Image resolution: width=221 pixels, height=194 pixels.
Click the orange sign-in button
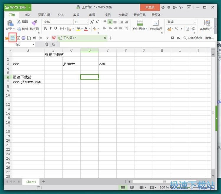(150, 7)
